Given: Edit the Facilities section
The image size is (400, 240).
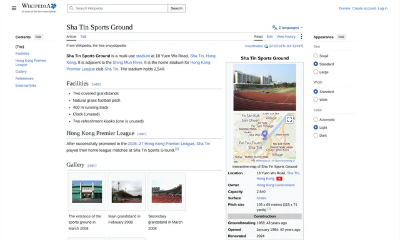Looking at the screenshot, I should coord(96,84).
